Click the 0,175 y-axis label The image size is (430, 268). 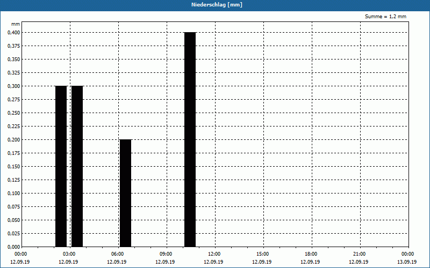(x=14, y=153)
